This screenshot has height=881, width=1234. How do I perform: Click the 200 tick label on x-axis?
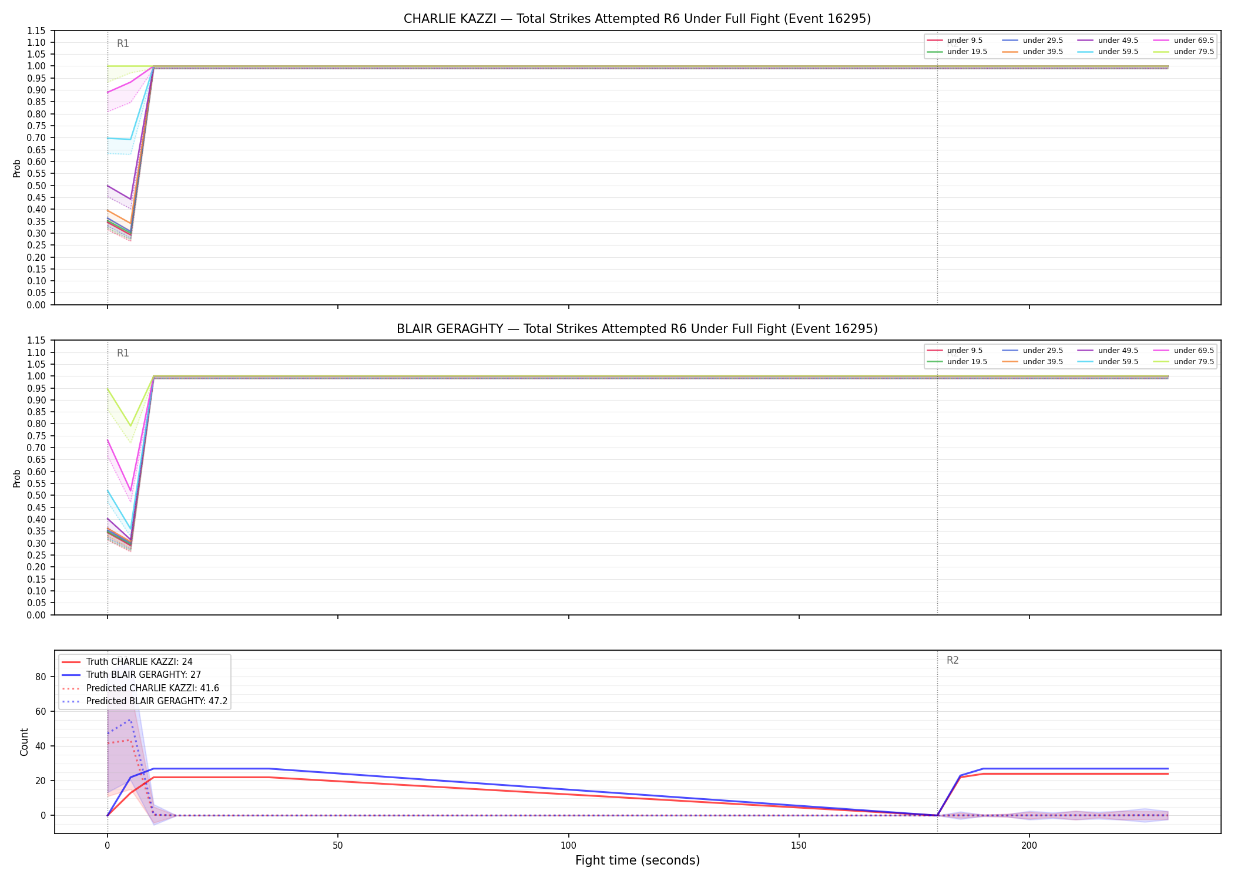(x=1029, y=846)
